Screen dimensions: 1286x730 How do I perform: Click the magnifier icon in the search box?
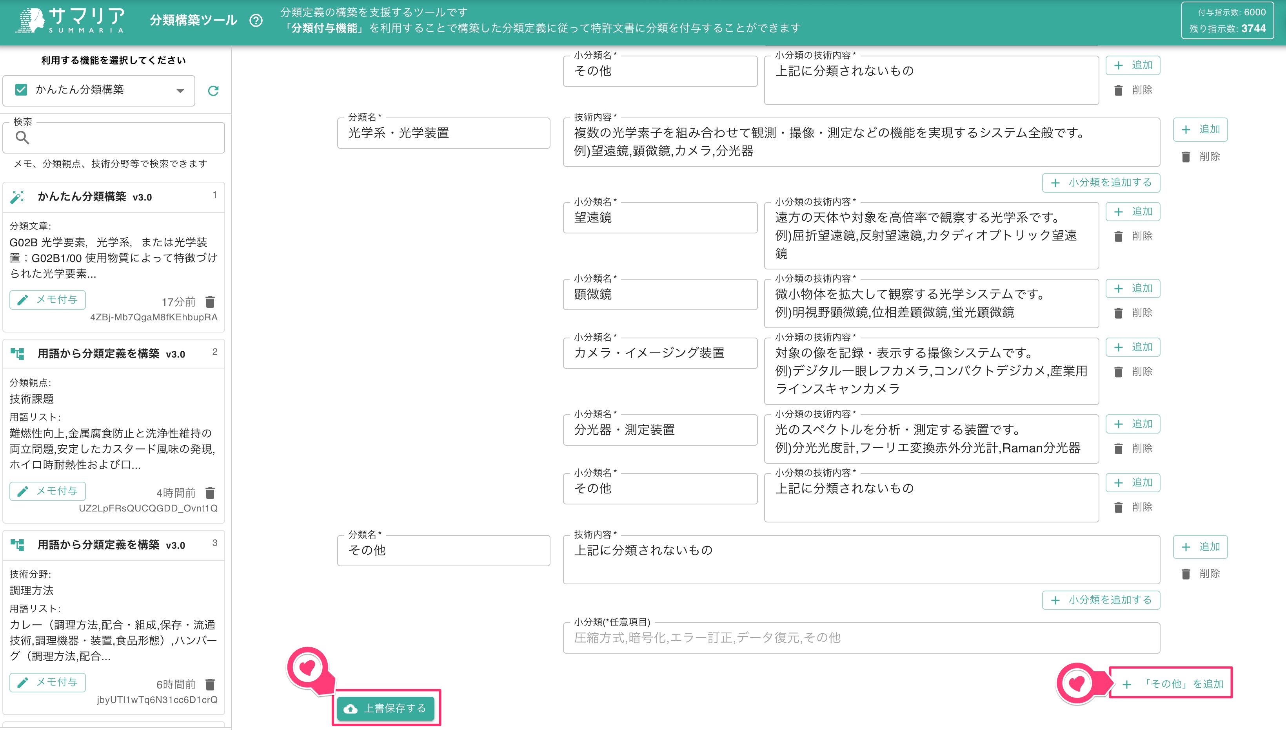[22, 137]
